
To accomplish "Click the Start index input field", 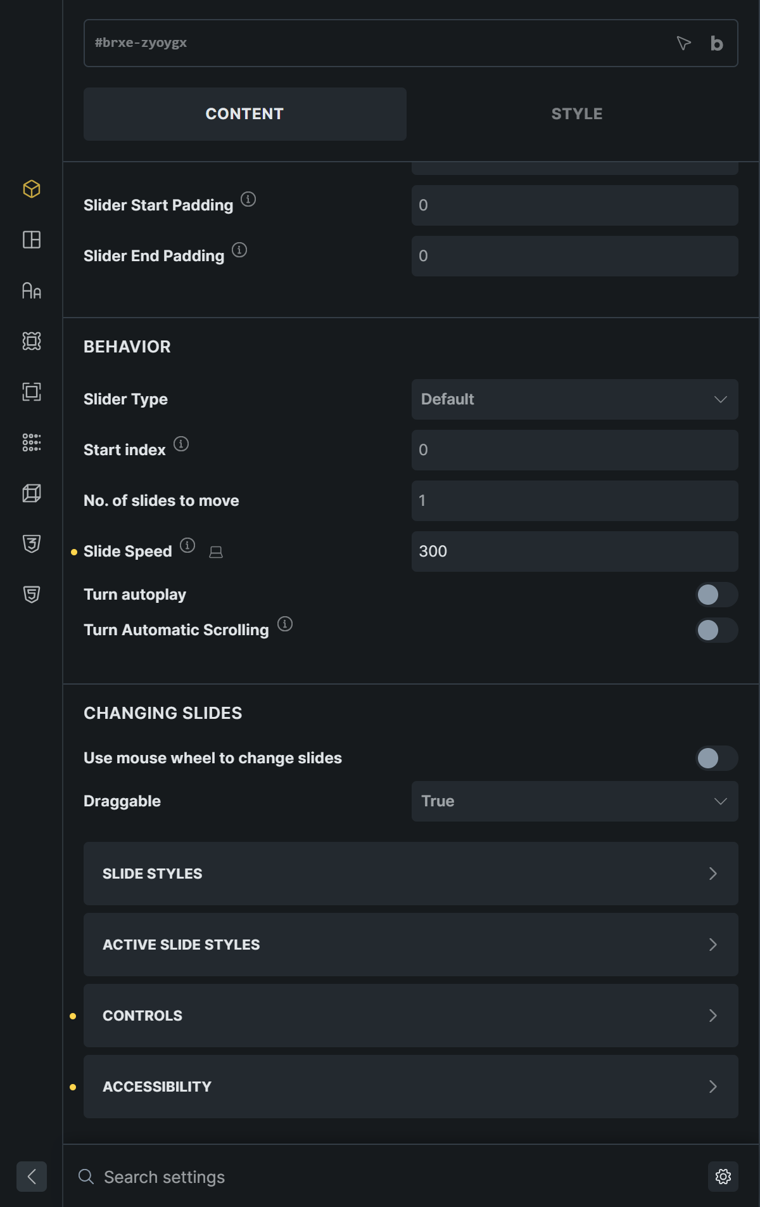I will click(x=575, y=450).
